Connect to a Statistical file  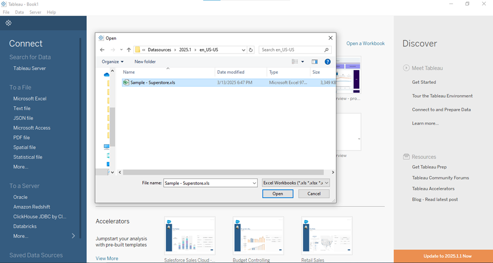(x=28, y=157)
